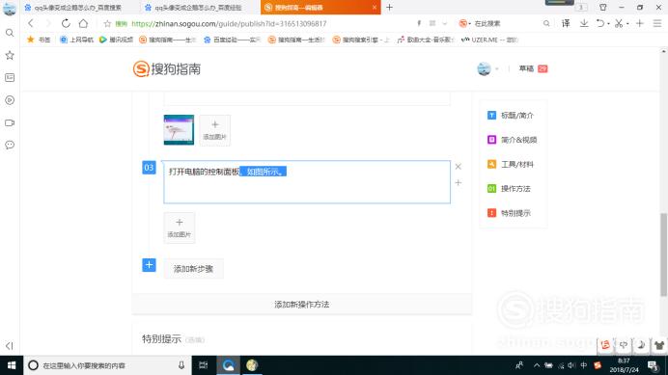Jump to 特别提示 section
Viewport: 668px width, 375px height.
coord(509,213)
